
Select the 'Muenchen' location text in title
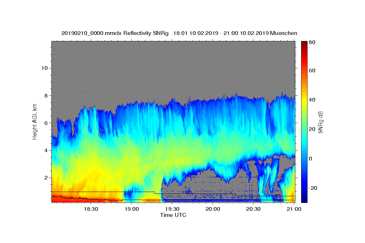coord(283,33)
